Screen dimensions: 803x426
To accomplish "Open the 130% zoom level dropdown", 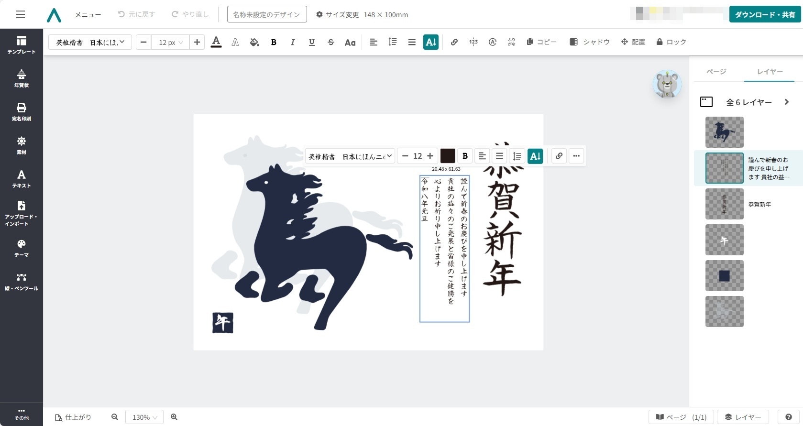I will 144,417.
